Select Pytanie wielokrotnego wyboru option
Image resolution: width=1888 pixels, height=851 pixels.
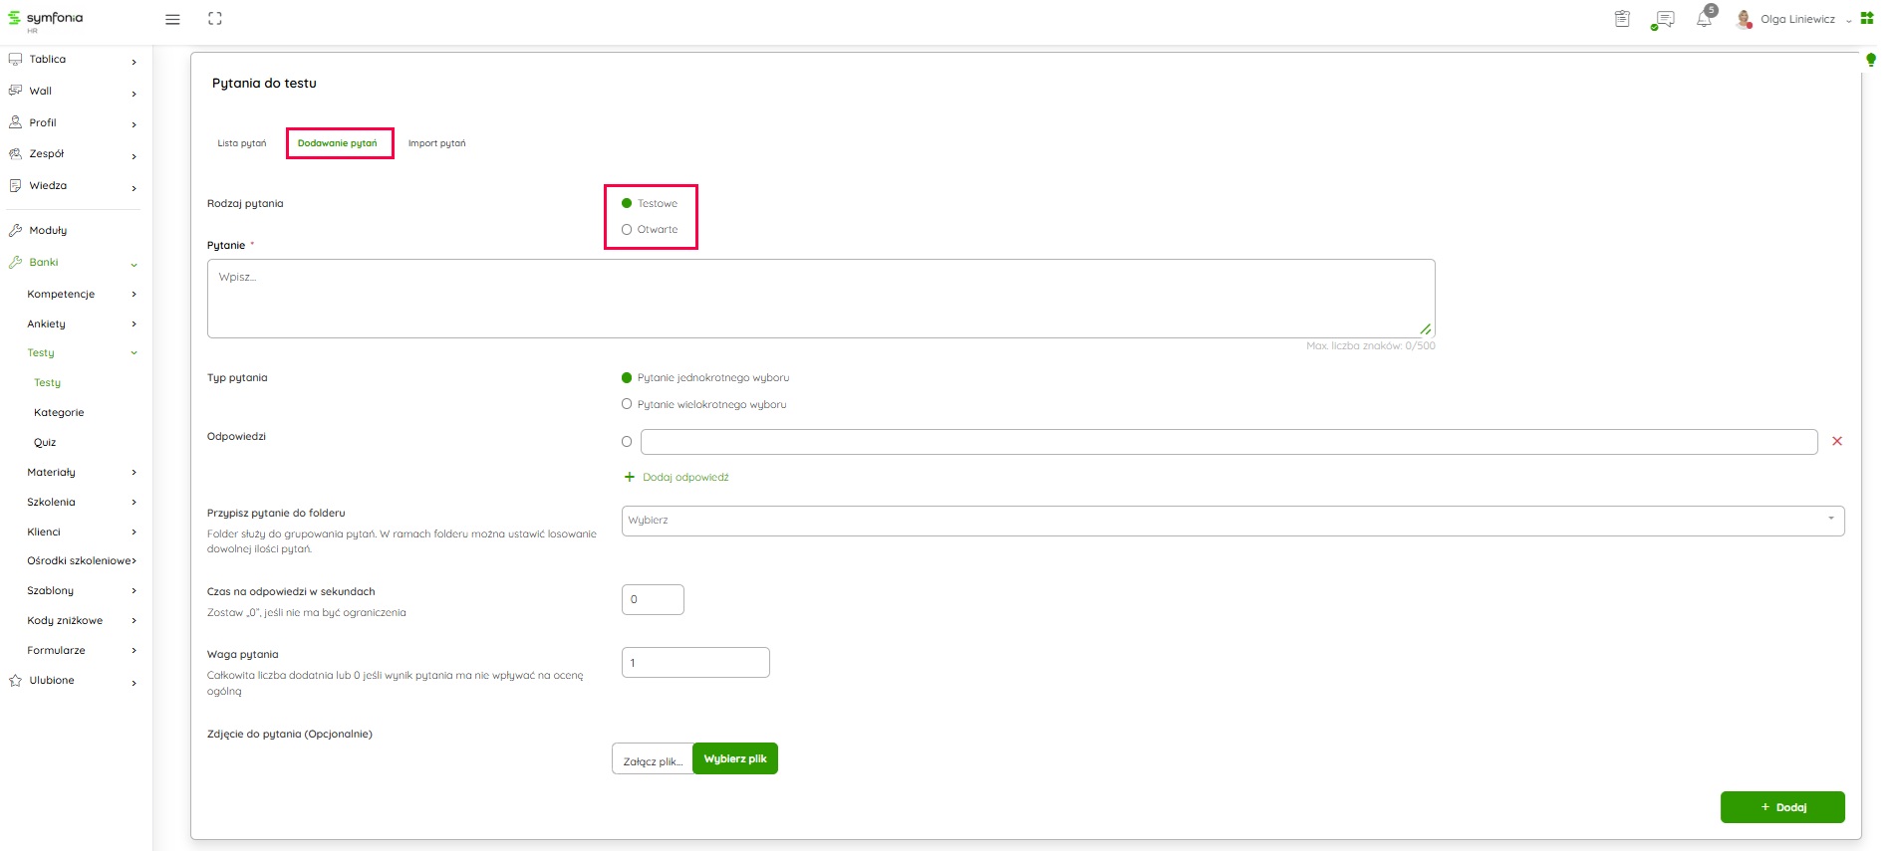(627, 404)
